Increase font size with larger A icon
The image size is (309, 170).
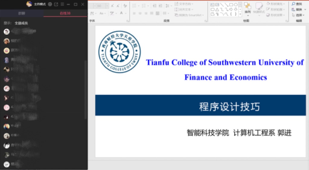pyautogui.click(x=112, y=6)
